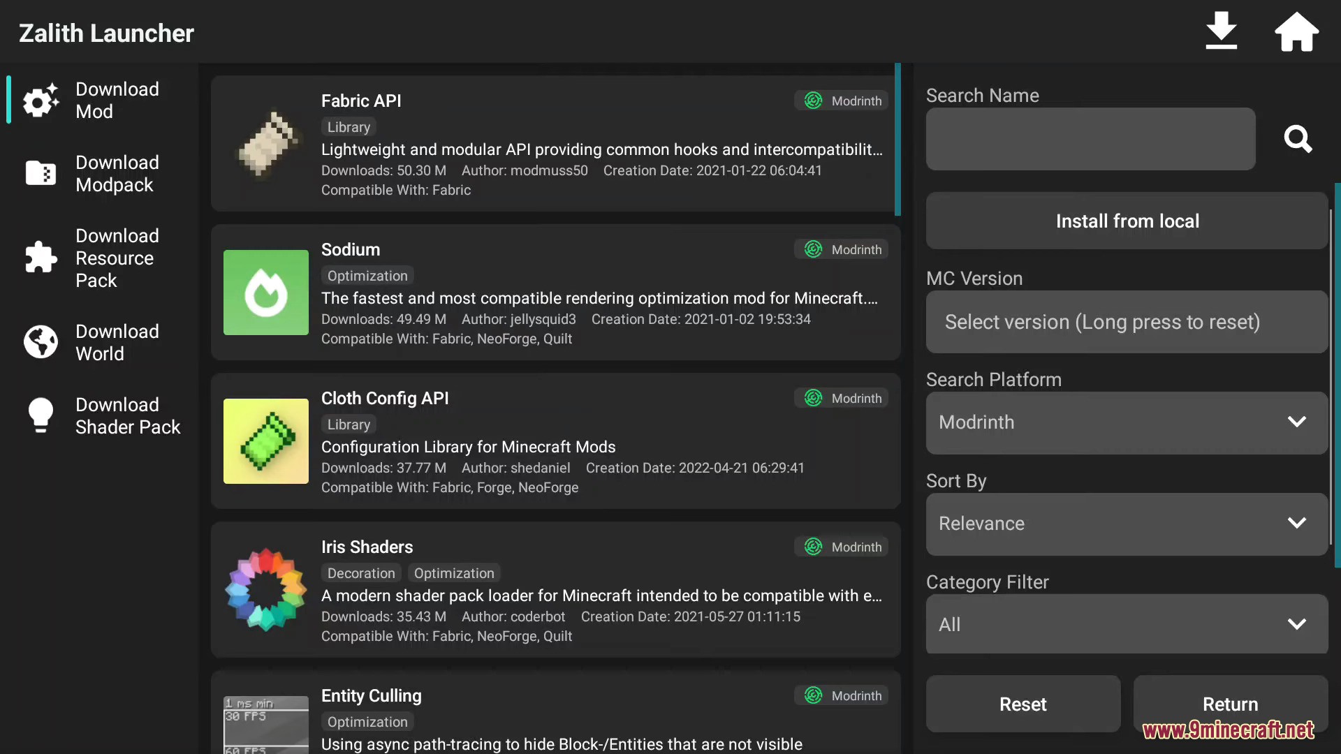Open the Download Modpack section
The image size is (1341, 754).
(99, 173)
